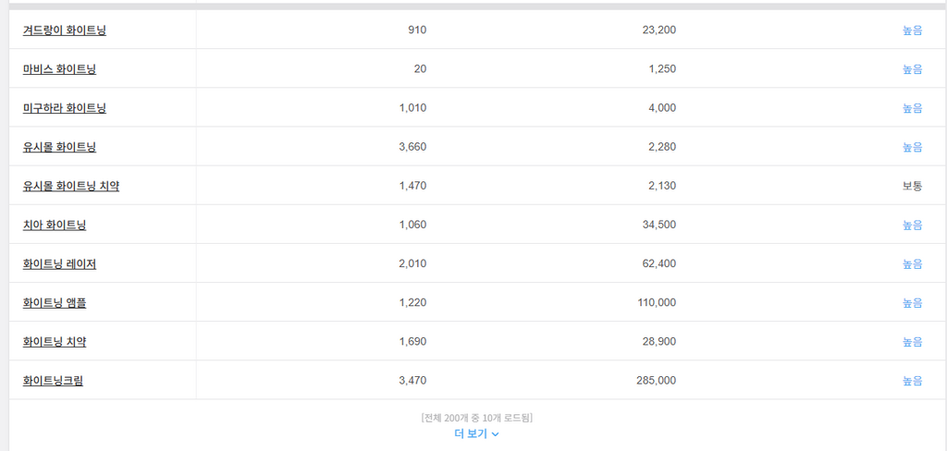Viewport: 947px width, 451px height.
Task: Open the 화이트닝 레이저 keyword link
Action: click(59, 263)
